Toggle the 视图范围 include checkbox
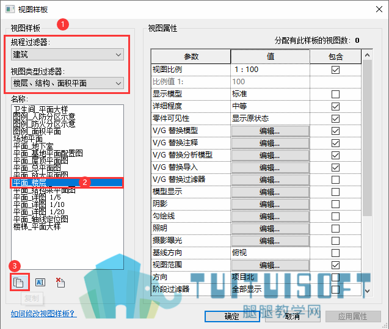This screenshot has width=389, height=329. coord(335,265)
